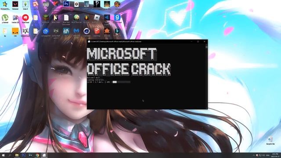The width and height of the screenshot is (281, 158).
Task: Click the console window vertical scrollbar thumb
Action: (x=207, y=47)
